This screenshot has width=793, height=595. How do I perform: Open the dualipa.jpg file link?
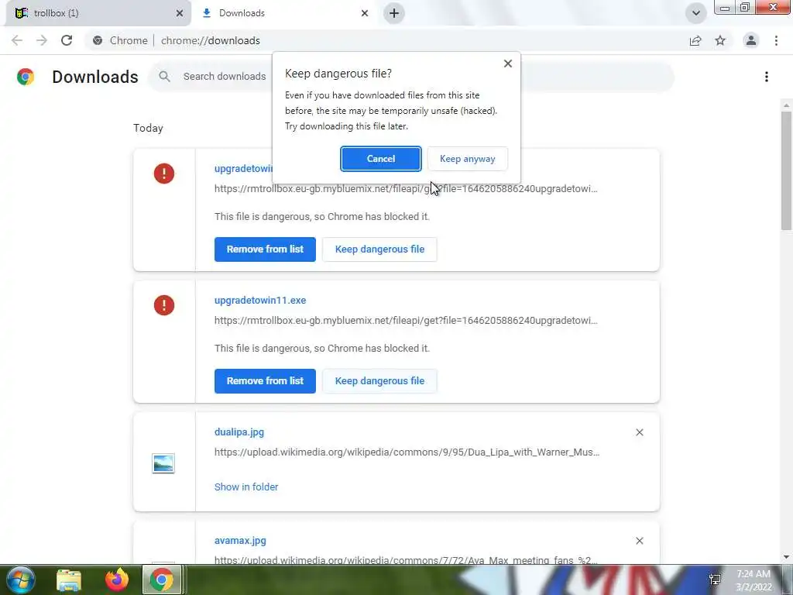(239, 432)
